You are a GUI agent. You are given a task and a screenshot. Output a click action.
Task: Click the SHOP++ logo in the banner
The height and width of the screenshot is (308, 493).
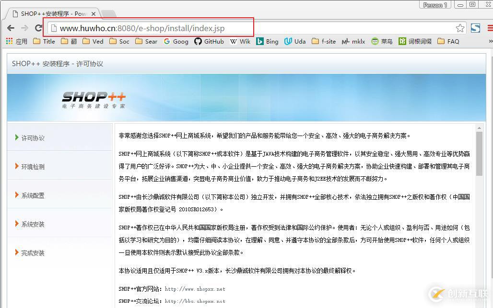tap(94, 100)
